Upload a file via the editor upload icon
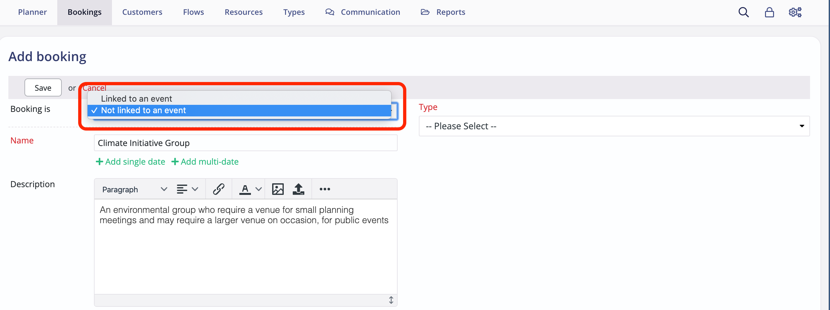 pyautogui.click(x=298, y=189)
